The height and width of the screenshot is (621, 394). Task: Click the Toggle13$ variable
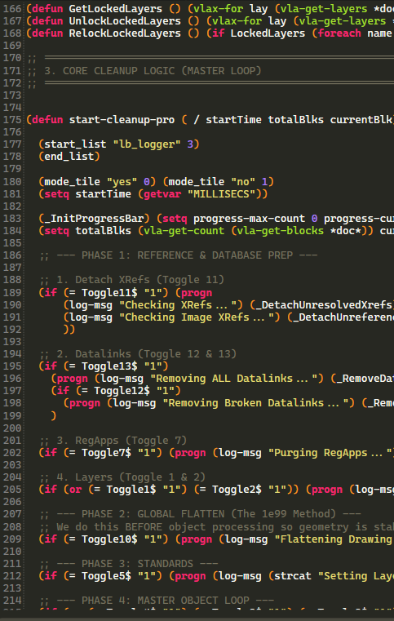click(x=109, y=366)
